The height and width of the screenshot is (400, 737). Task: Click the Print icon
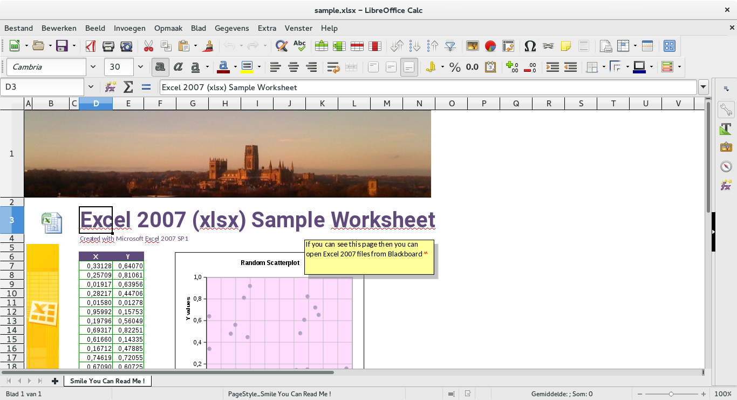point(108,46)
